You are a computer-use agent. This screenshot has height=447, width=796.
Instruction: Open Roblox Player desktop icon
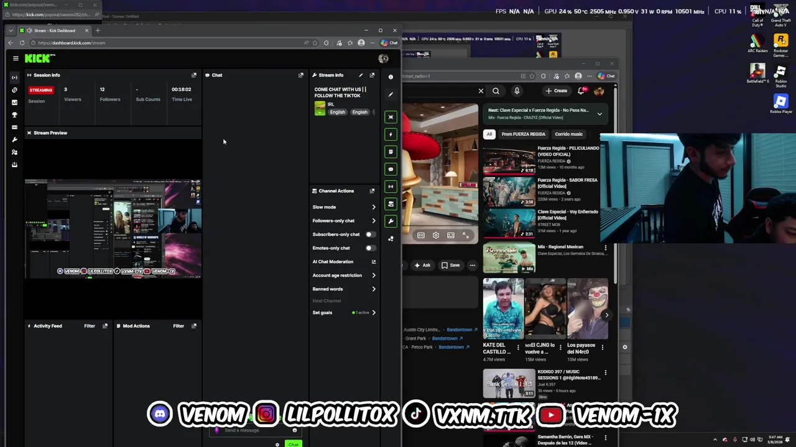pos(781,104)
